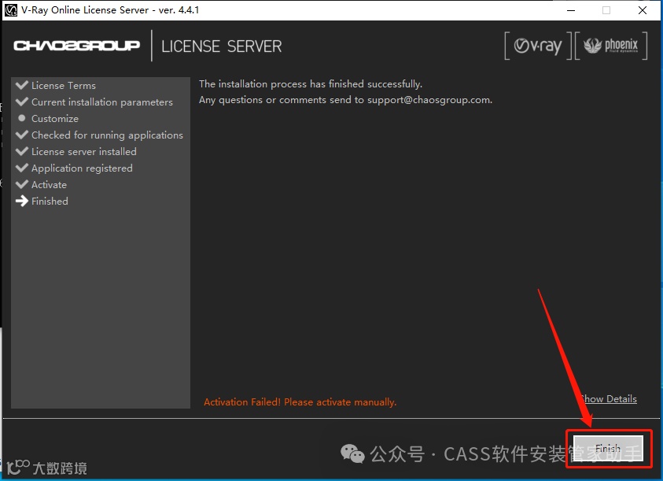
Task: Close the License Server window
Action: (643, 10)
